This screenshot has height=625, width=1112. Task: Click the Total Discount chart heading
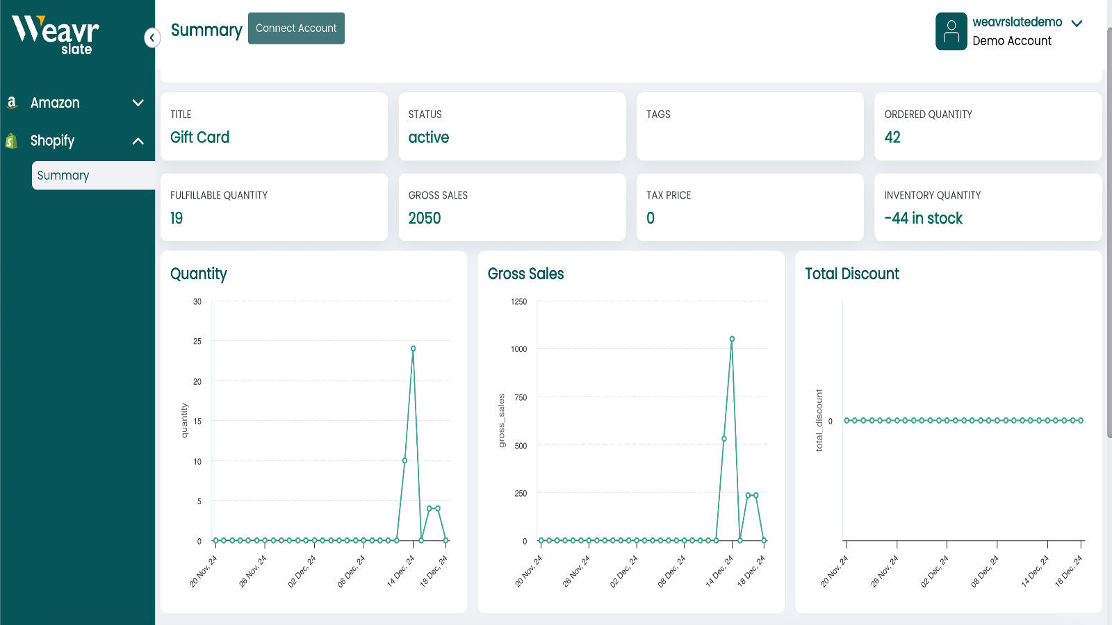pos(851,274)
